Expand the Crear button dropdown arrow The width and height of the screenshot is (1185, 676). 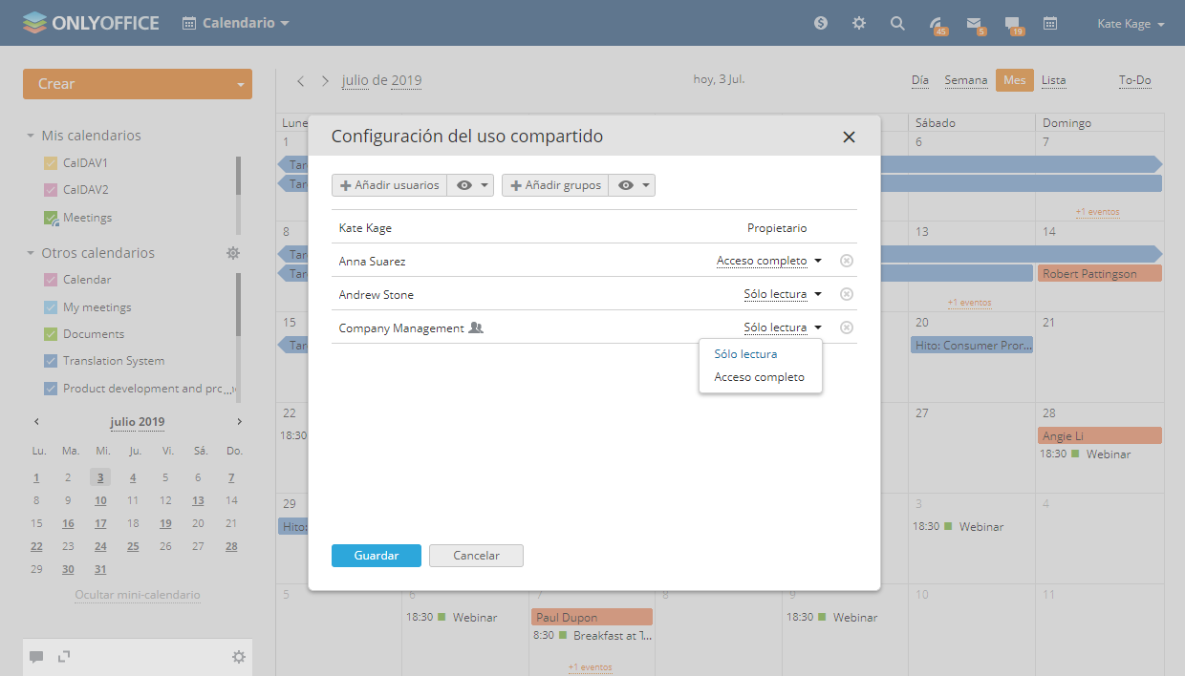coord(240,84)
